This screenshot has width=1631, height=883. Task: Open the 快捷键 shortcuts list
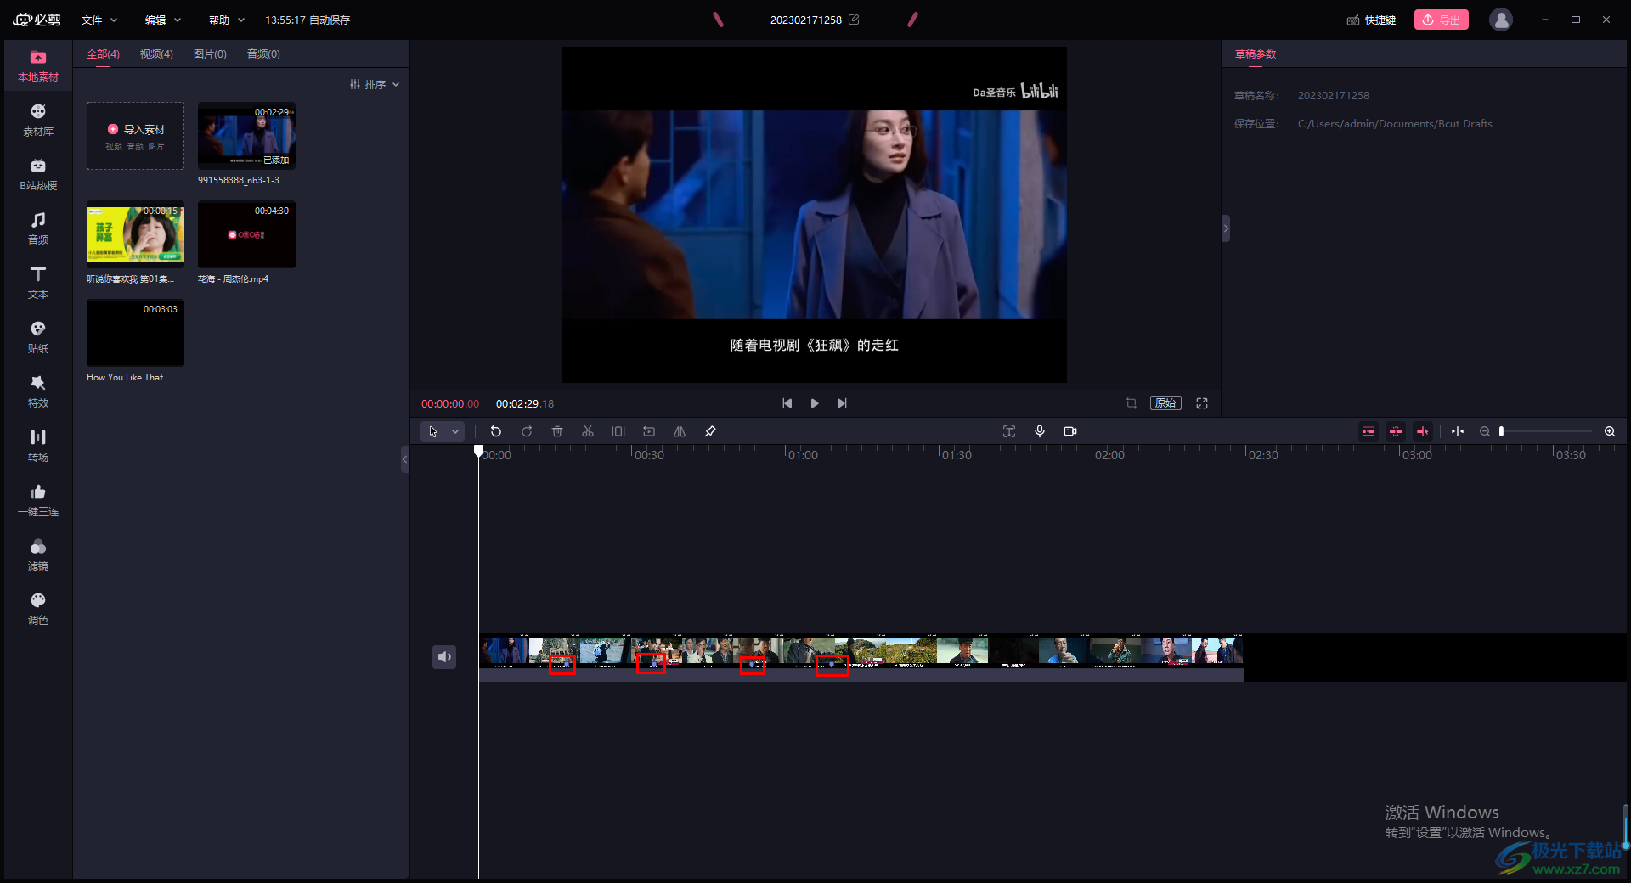tap(1371, 20)
